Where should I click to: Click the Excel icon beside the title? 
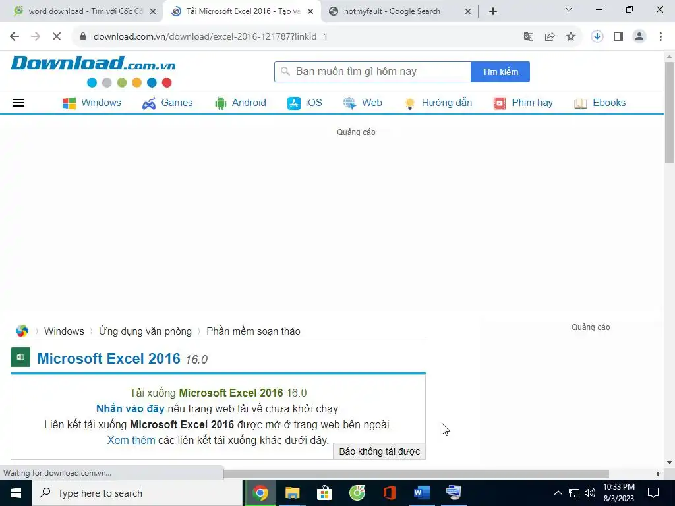[x=20, y=357]
